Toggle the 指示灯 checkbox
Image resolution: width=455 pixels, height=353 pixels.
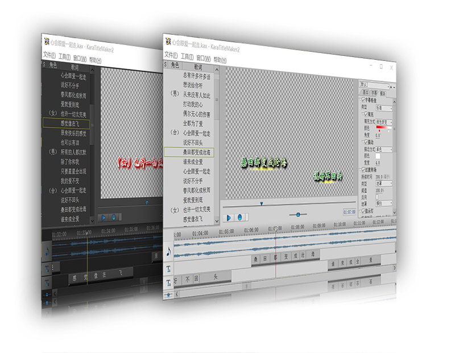(x=364, y=211)
